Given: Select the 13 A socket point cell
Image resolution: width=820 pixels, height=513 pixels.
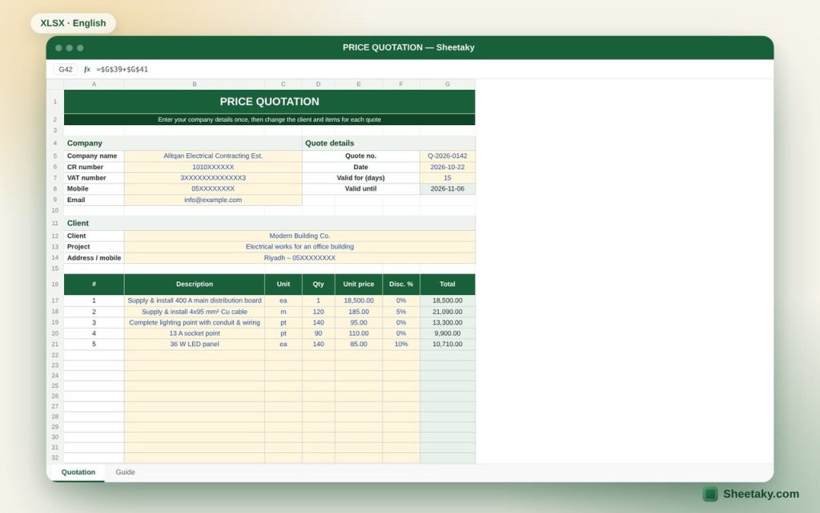Looking at the screenshot, I should click(195, 333).
